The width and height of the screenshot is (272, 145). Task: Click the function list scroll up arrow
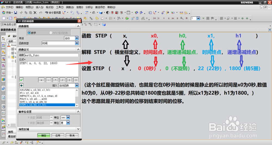pos(77,90)
